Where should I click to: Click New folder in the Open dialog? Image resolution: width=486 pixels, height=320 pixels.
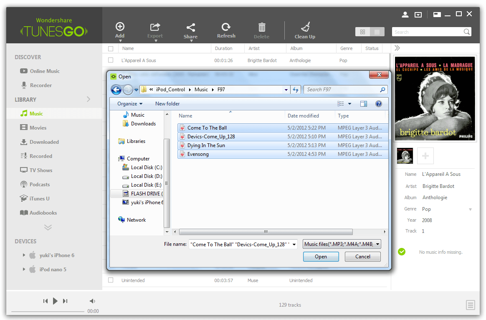coord(167,104)
